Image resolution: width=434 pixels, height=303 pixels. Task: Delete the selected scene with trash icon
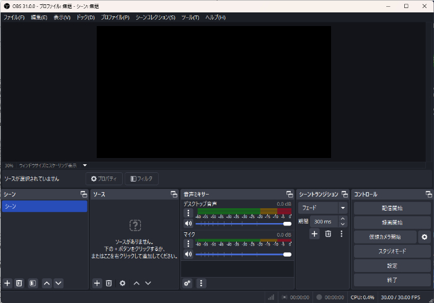[19, 283]
